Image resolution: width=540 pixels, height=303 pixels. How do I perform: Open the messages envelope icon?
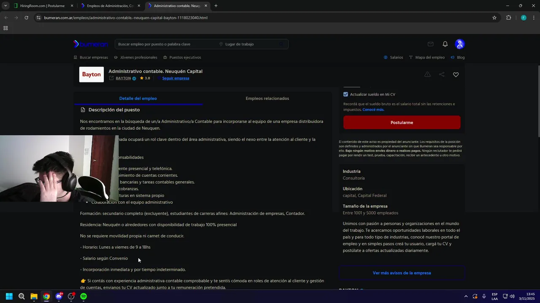pyautogui.click(x=430, y=44)
